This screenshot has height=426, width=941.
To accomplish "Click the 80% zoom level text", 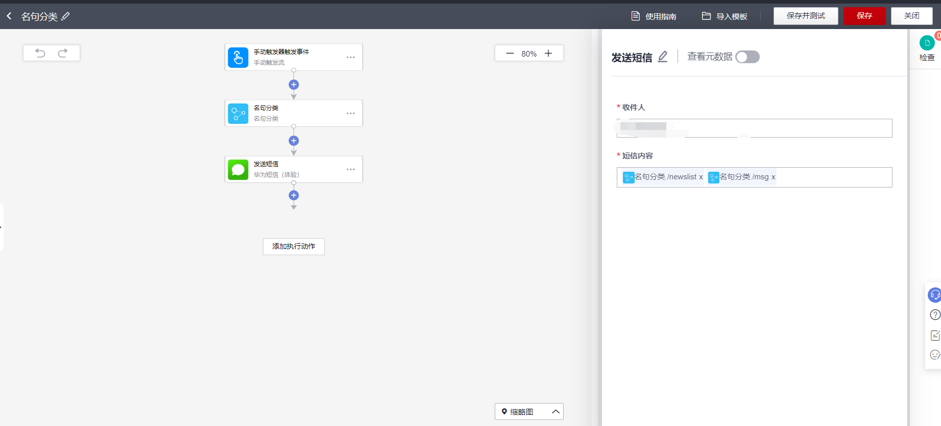I will [x=529, y=54].
